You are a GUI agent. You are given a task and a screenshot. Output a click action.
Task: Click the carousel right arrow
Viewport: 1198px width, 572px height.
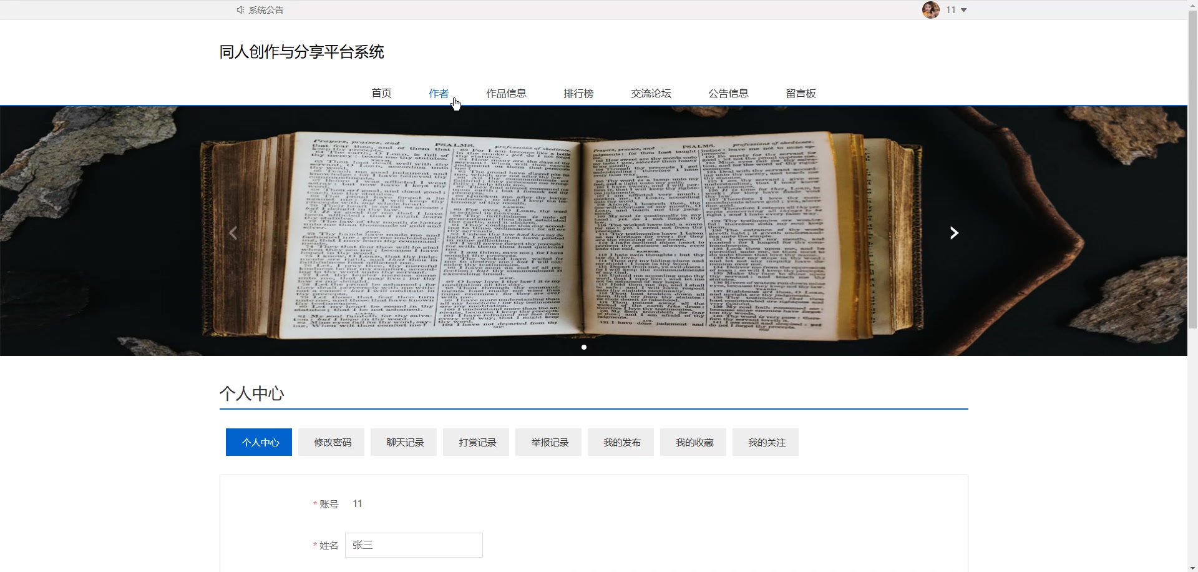click(x=953, y=232)
